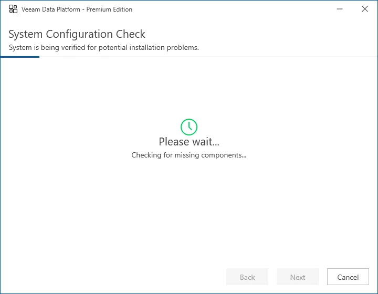The height and width of the screenshot is (294, 378).
Task: Click the disabled Next button
Action: click(298, 277)
